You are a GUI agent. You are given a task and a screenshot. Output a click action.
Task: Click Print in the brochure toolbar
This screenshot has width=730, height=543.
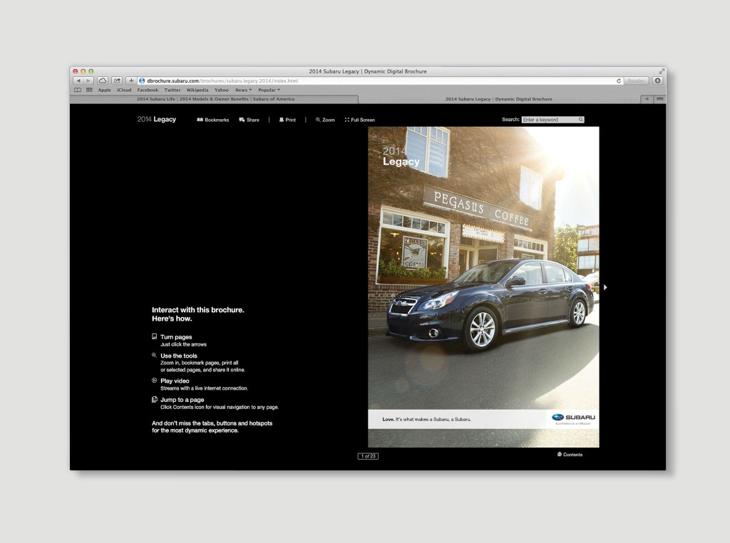[287, 120]
